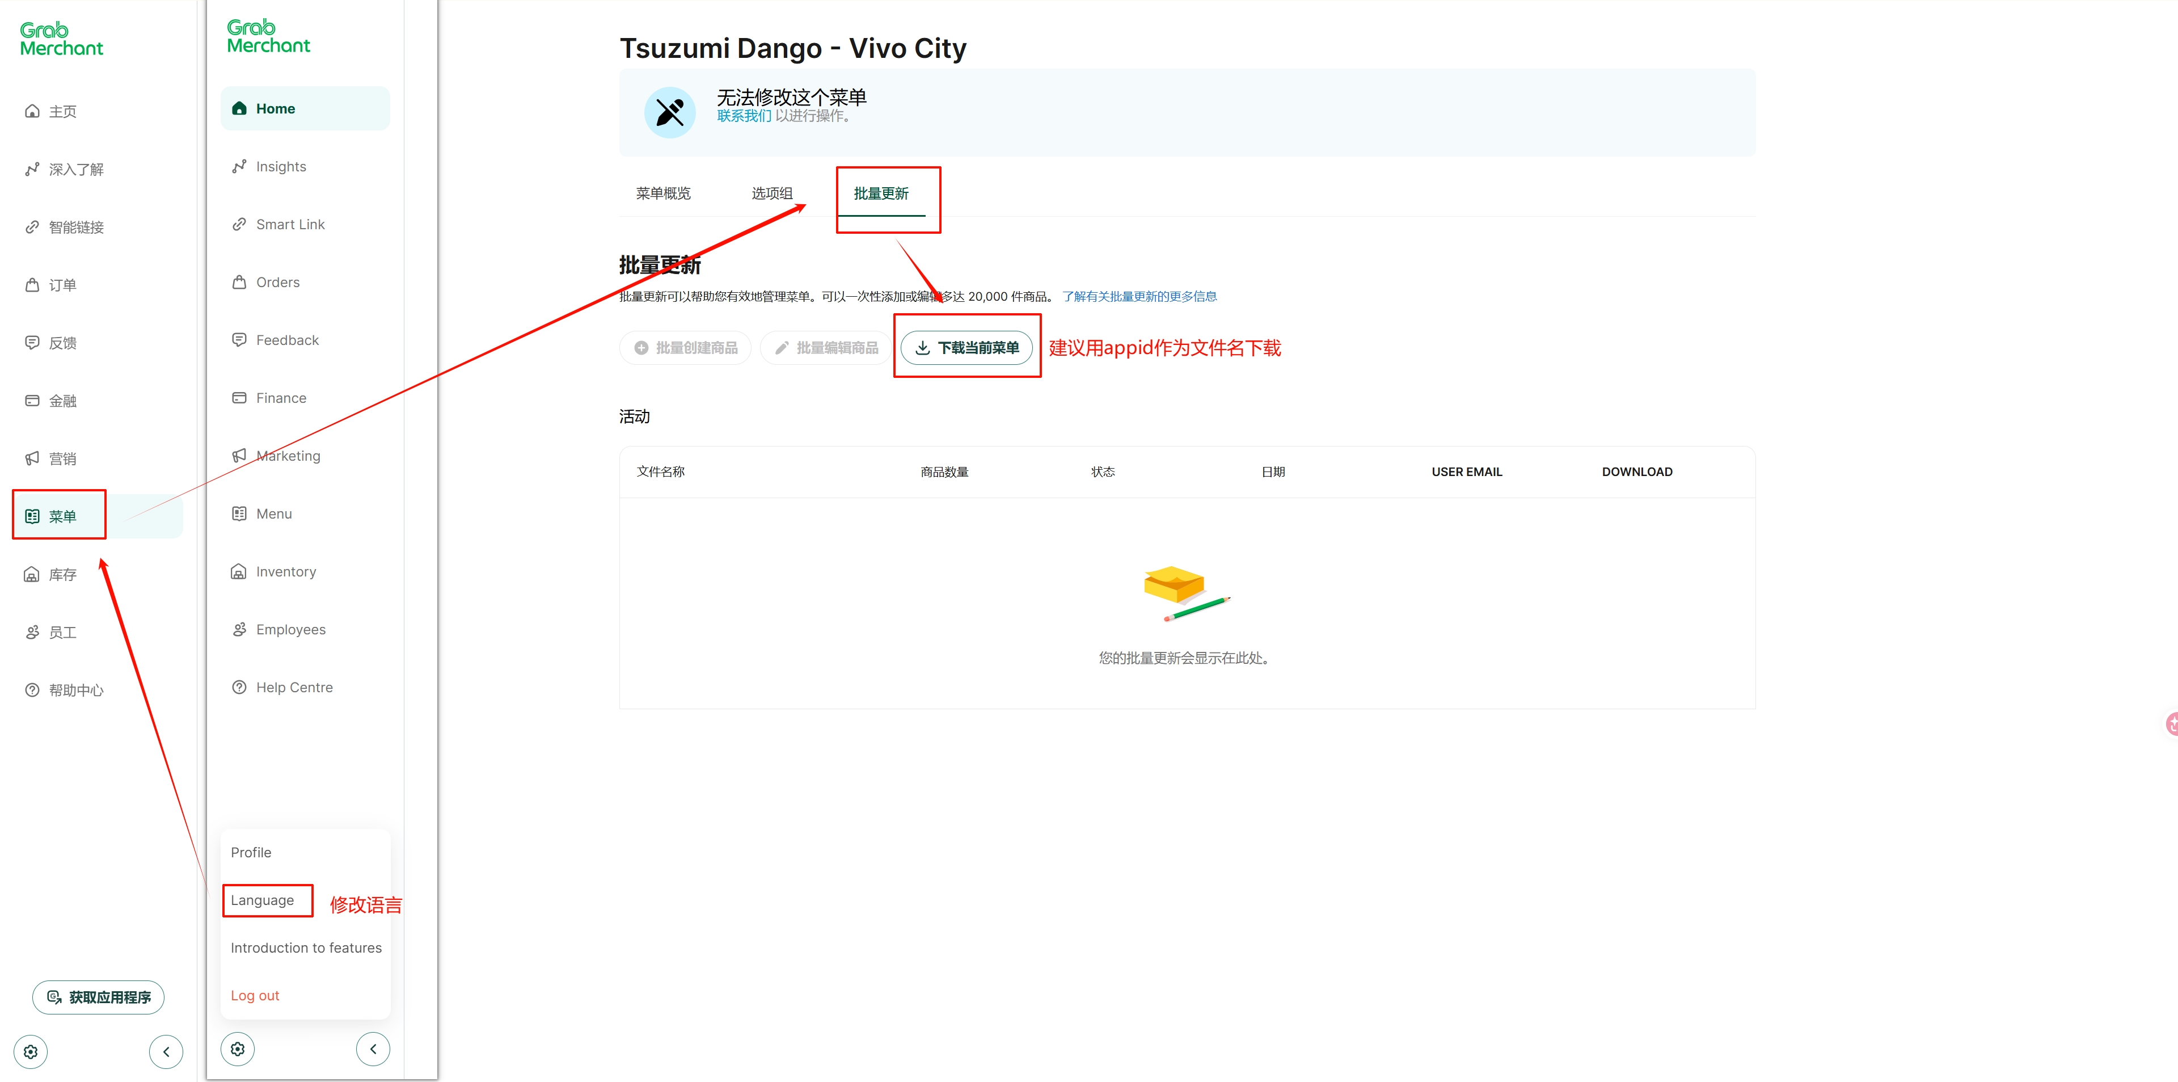Open Smart Link from the sidebar
This screenshot has width=2178, height=1082.
tap(290, 224)
